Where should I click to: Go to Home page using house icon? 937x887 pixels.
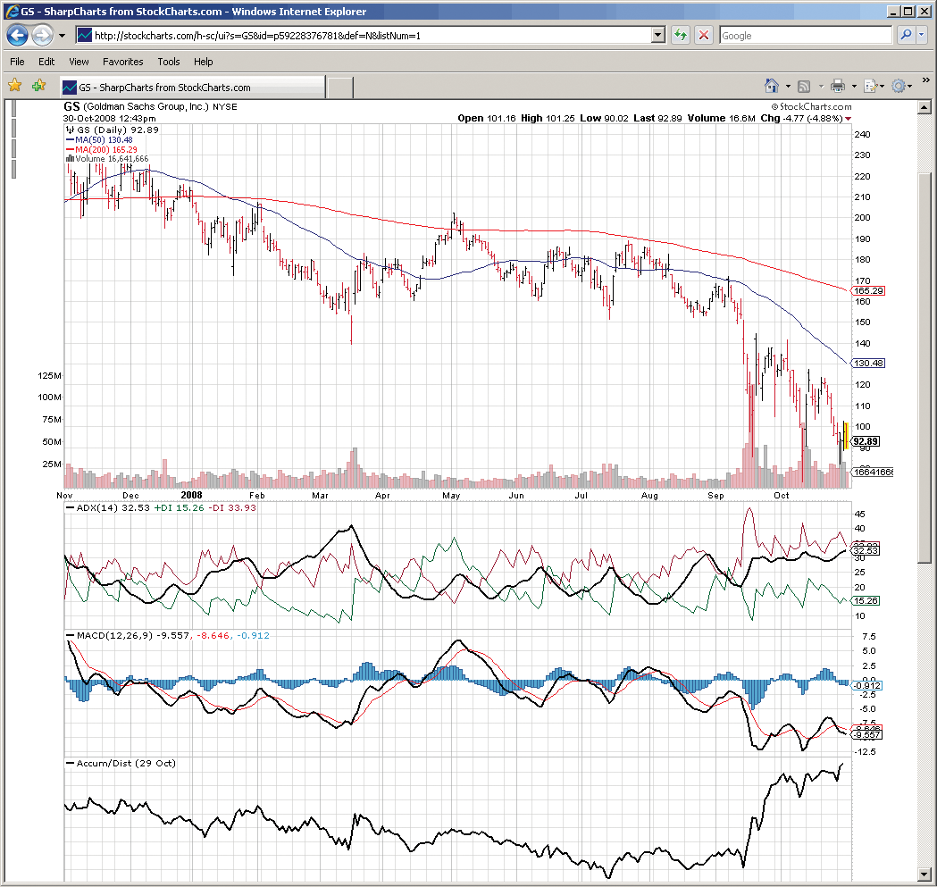tap(772, 86)
